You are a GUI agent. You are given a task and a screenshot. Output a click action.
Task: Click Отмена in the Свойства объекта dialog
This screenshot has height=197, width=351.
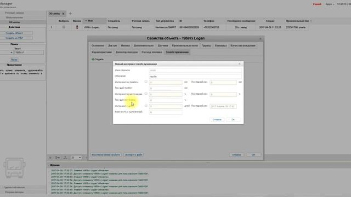tap(236, 155)
